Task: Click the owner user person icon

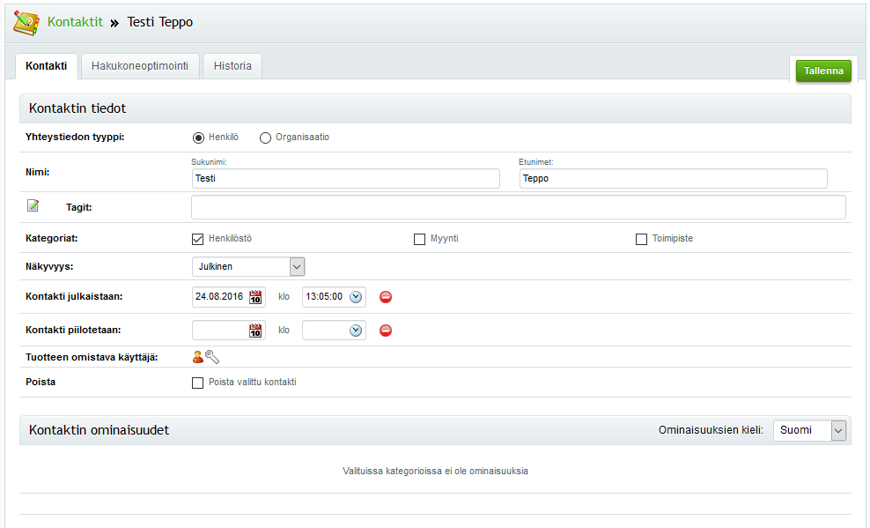Action: (x=197, y=357)
